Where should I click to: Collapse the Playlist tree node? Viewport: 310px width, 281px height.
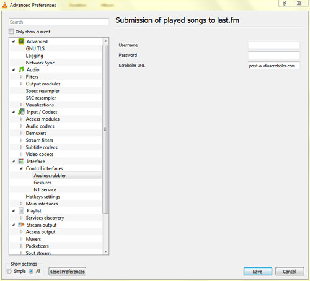(14, 210)
